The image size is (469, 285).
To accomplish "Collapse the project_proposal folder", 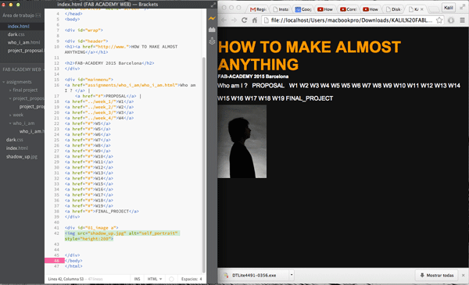I will [10, 98].
